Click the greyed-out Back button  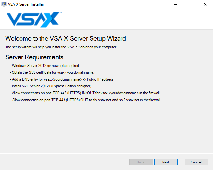141,162
